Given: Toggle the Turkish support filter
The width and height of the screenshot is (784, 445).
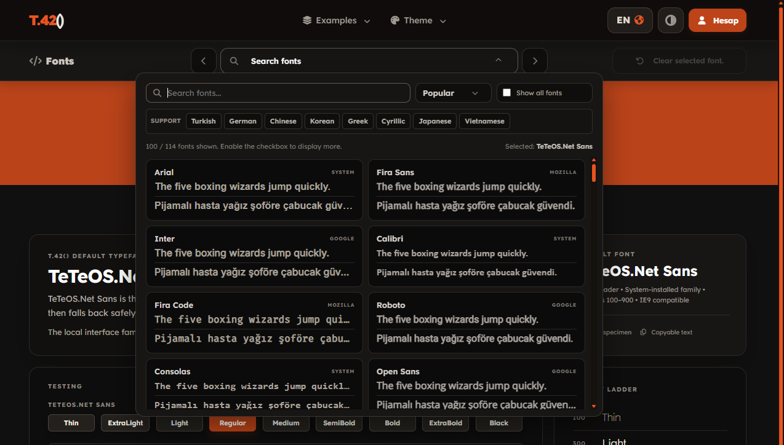Looking at the screenshot, I should [204, 121].
